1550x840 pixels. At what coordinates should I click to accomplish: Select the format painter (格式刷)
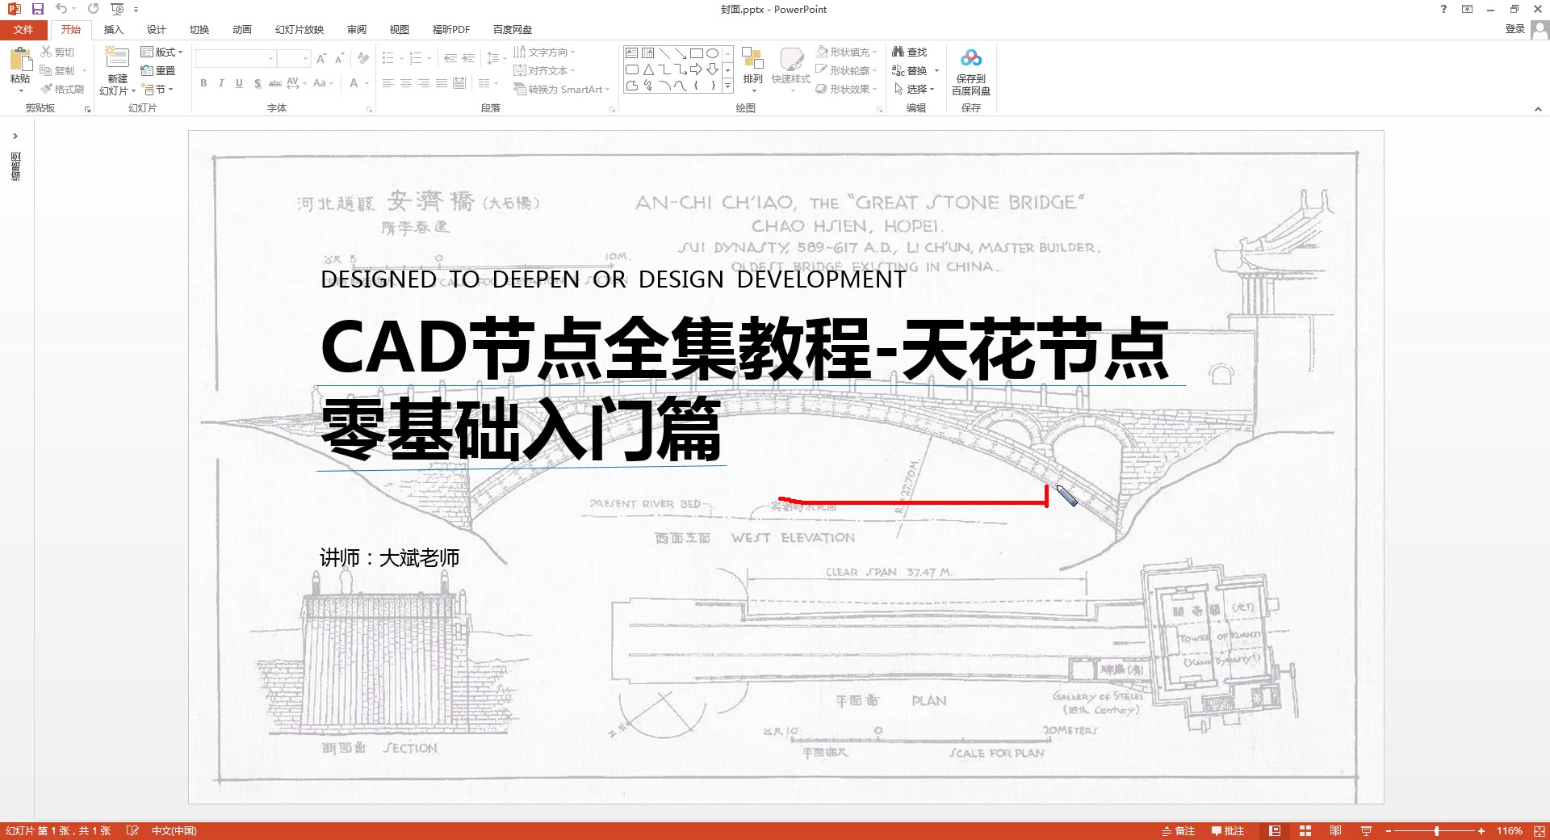(65, 89)
